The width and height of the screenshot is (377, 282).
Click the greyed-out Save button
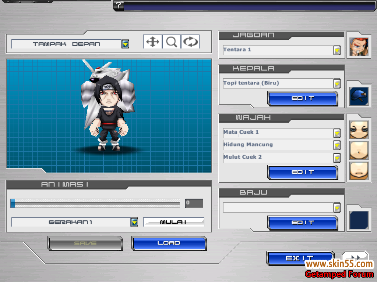pos(85,243)
